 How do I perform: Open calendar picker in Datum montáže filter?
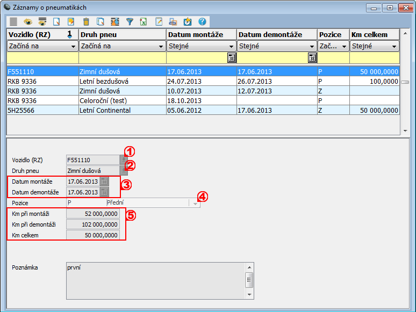pos(232,58)
